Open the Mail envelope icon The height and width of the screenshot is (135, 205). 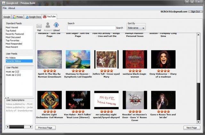39,26
